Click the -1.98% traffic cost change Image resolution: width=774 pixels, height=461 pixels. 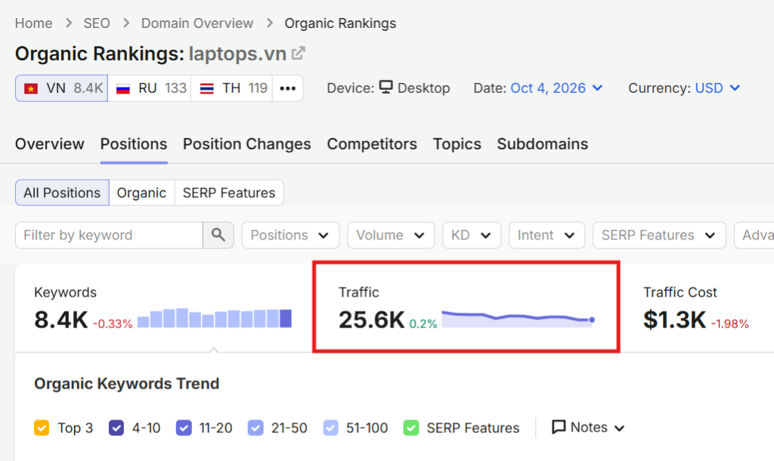pyautogui.click(x=730, y=324)
